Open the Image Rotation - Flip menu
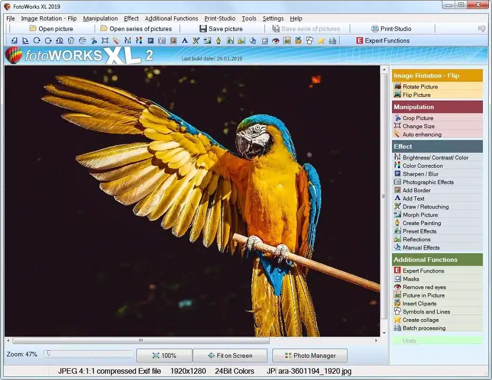Viewport: 492px width, 380px height. click(49, 19)
